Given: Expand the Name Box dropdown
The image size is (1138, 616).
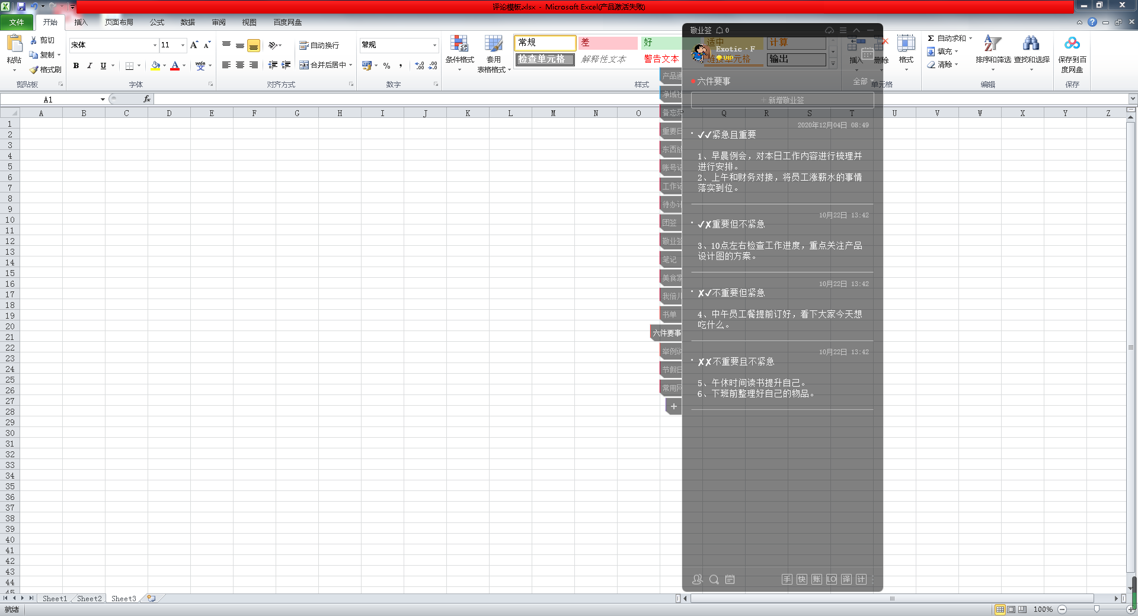Looking at the screenshot, I should (103, 100).
